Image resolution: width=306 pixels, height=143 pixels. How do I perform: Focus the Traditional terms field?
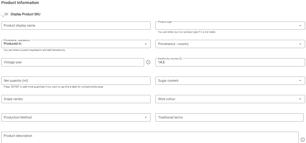[x=229, y=117]
